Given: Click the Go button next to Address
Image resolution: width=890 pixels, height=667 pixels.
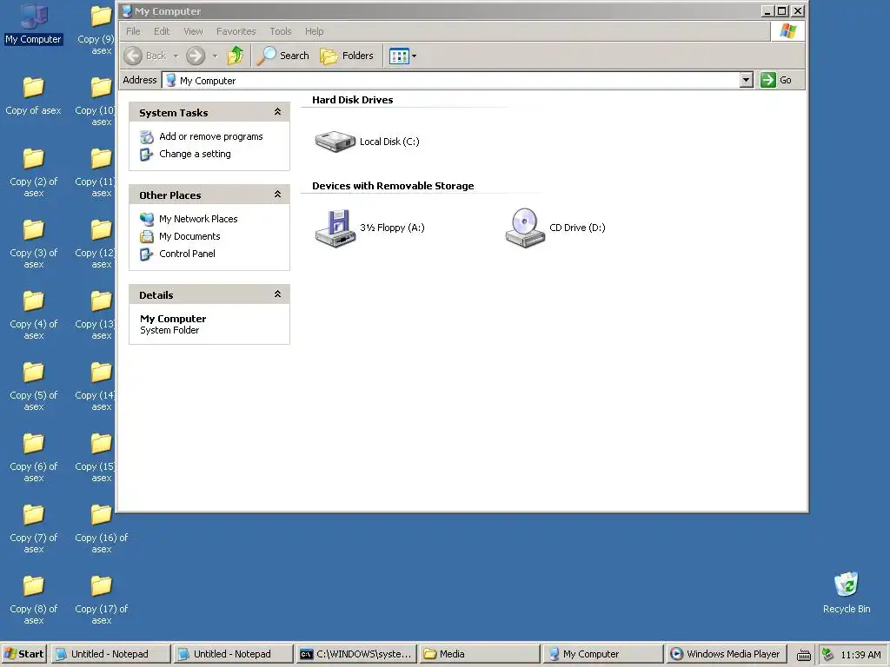Looking at the screenshot, I should click(x=776, y=80).
